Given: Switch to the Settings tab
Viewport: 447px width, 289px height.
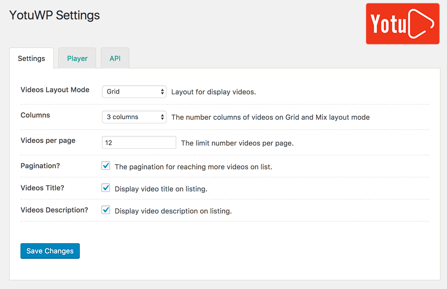Looking at the screenshot, I should [32, 58].
